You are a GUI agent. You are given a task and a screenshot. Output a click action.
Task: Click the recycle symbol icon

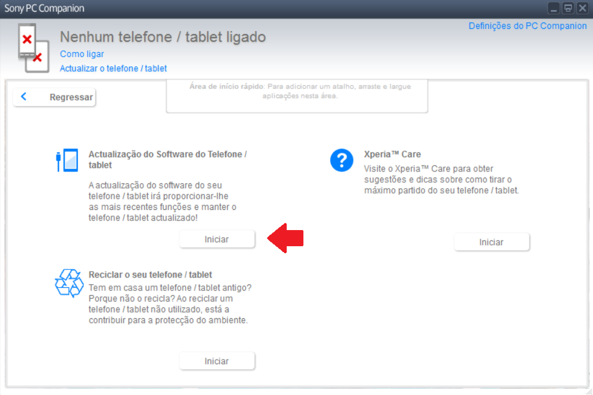tap(69, 283)
